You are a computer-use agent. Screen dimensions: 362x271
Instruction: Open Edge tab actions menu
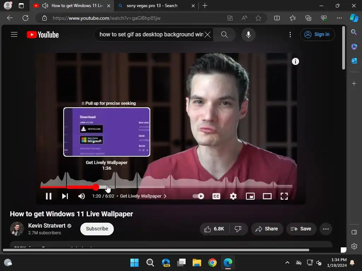tap(21, 6)
